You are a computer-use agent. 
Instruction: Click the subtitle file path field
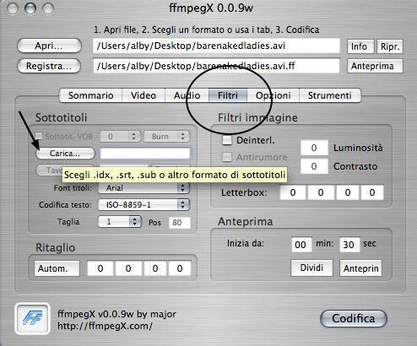click(145, 154)
